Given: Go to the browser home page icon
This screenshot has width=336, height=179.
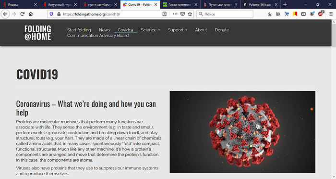Looking at the screenshot, I should (x=31, y=14).
